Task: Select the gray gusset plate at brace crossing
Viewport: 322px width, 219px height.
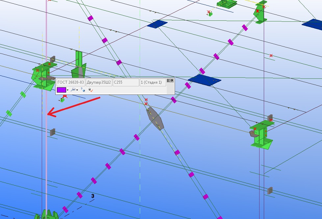Action: click(155, 118)
